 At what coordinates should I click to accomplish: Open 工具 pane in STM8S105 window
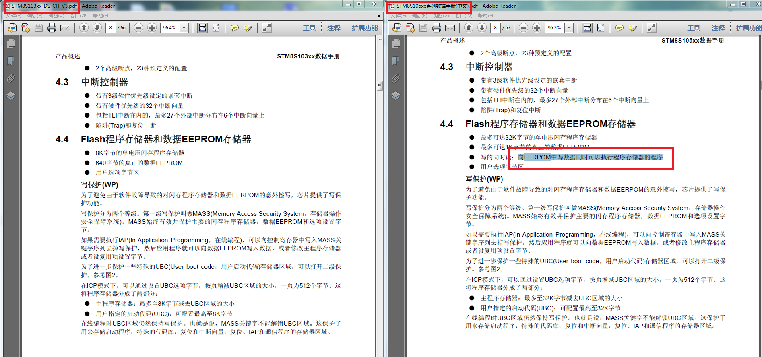(x=694, y=28)
